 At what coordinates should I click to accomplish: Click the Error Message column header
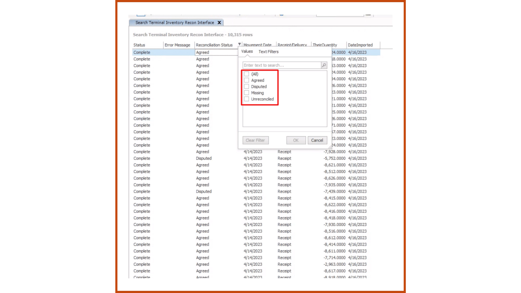(x=177, y=45)
